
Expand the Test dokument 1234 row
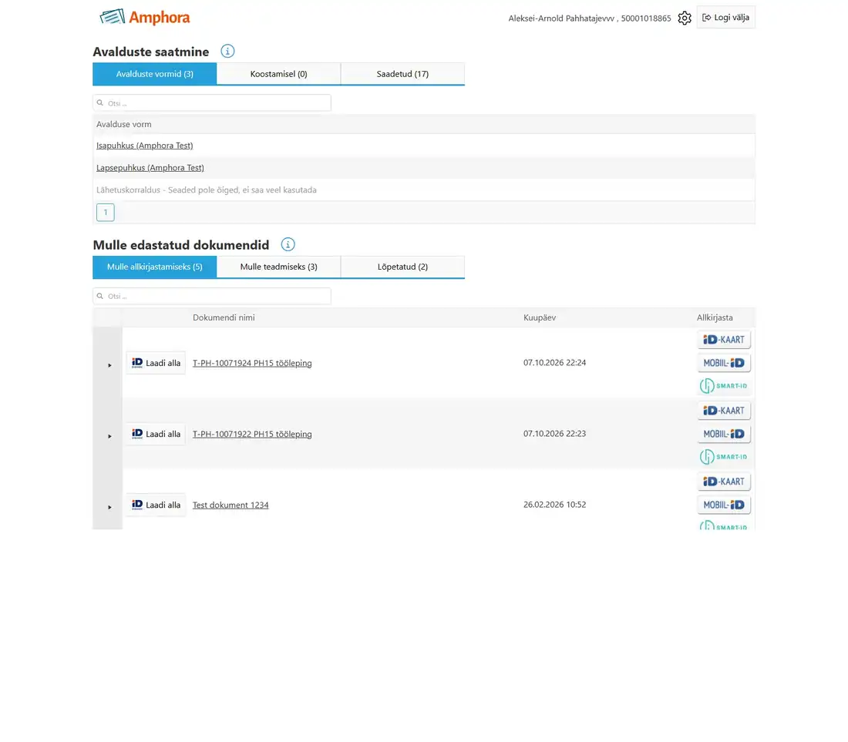[109, 507]
